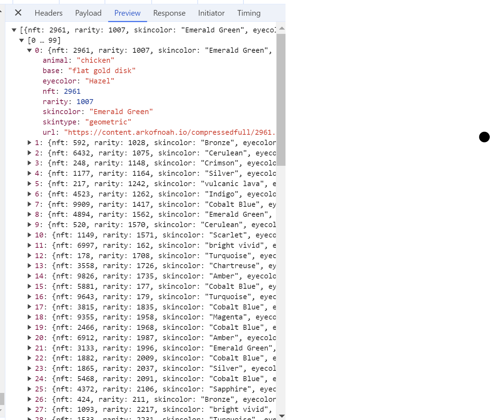
Task: Expand object 12 with nft 178
Action: (30, 256)
